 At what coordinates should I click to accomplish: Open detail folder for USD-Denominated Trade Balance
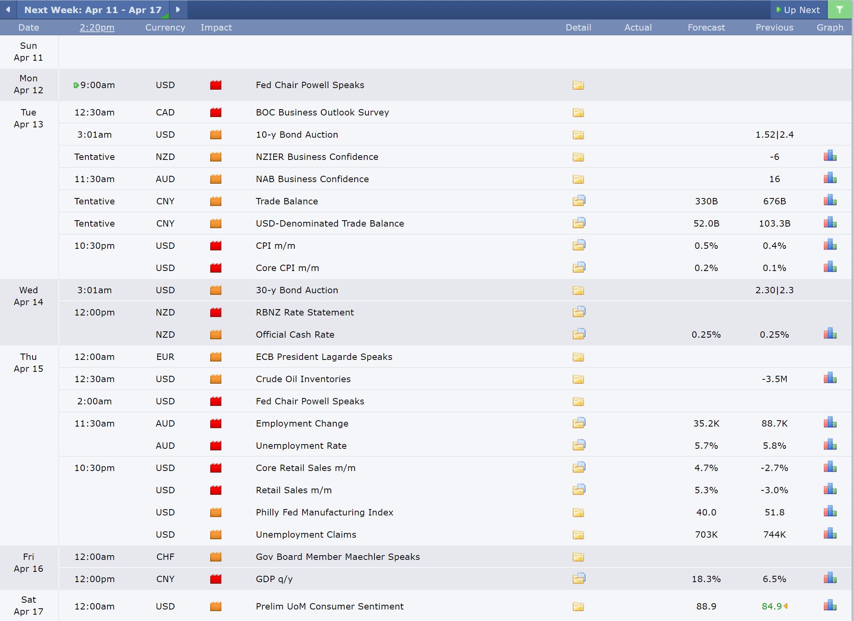[x=579, y=223]
